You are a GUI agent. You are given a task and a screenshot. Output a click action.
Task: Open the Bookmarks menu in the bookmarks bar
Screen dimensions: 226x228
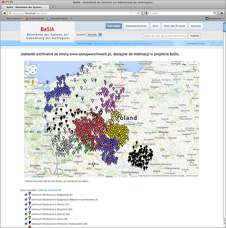(x=215, y=18)
